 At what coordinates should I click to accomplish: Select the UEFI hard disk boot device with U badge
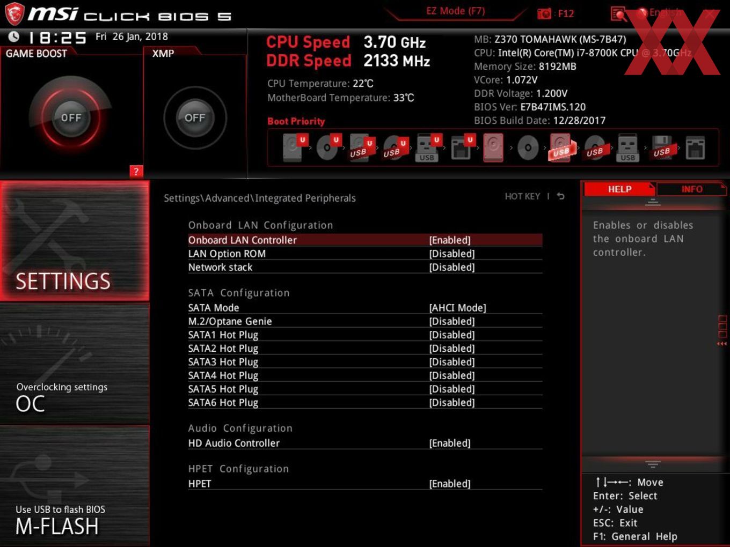point(294,147)
